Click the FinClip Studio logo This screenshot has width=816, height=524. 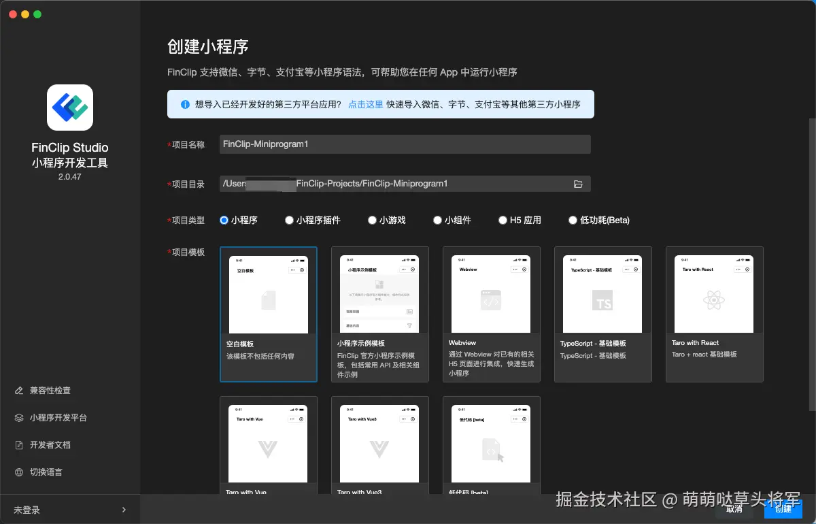tap(70, 107)
